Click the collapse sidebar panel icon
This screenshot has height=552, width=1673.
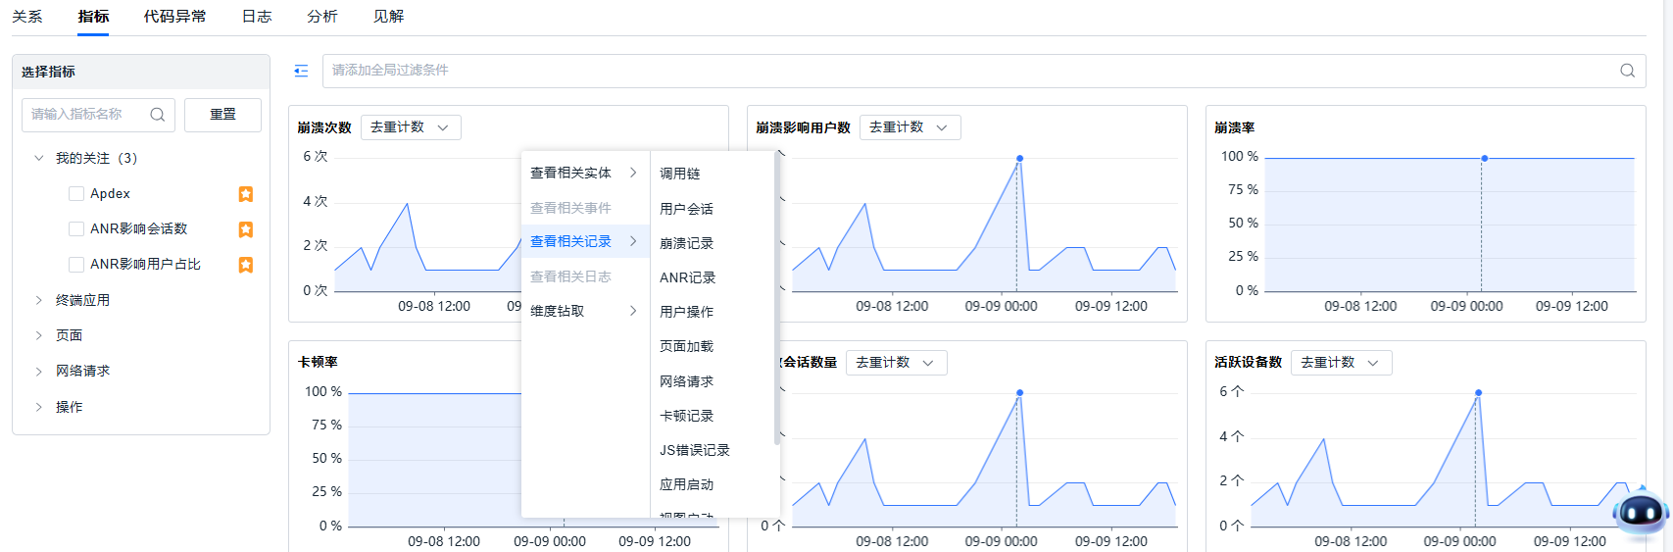point(301,71)
